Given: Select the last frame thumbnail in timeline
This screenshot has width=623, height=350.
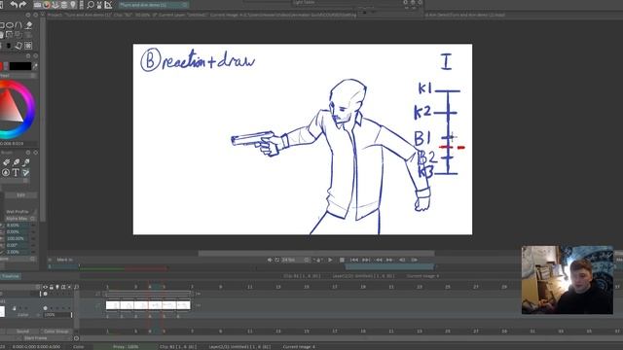Looking at the screenshot, I should coord(183,305).
